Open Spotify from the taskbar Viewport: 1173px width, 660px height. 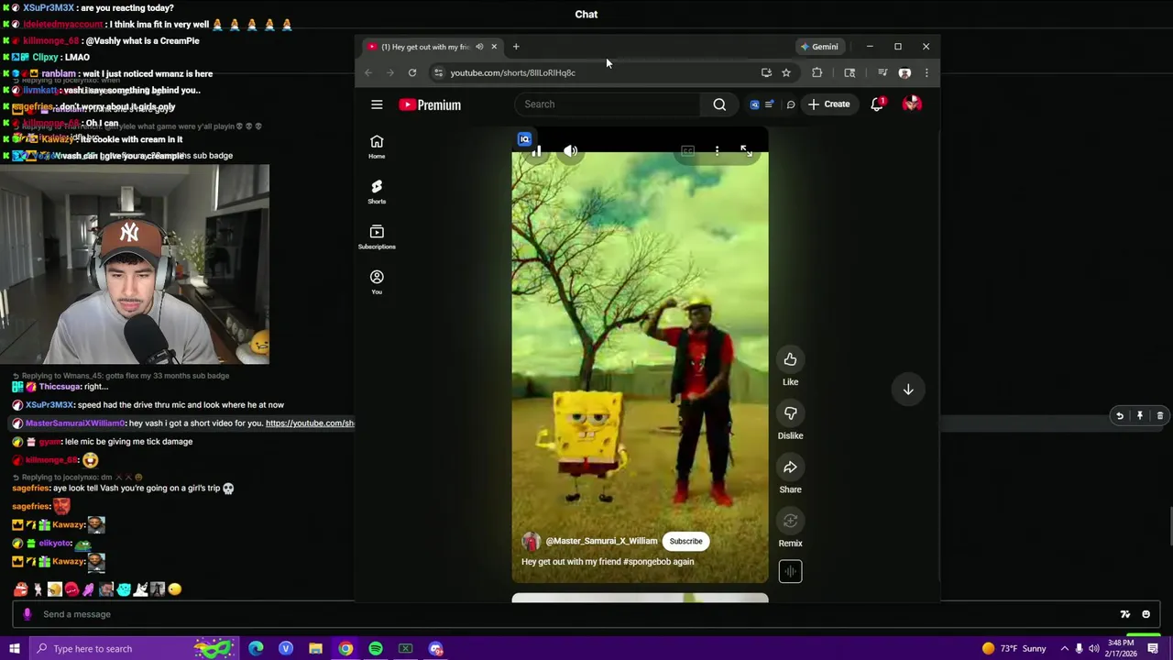coord(376,649)
